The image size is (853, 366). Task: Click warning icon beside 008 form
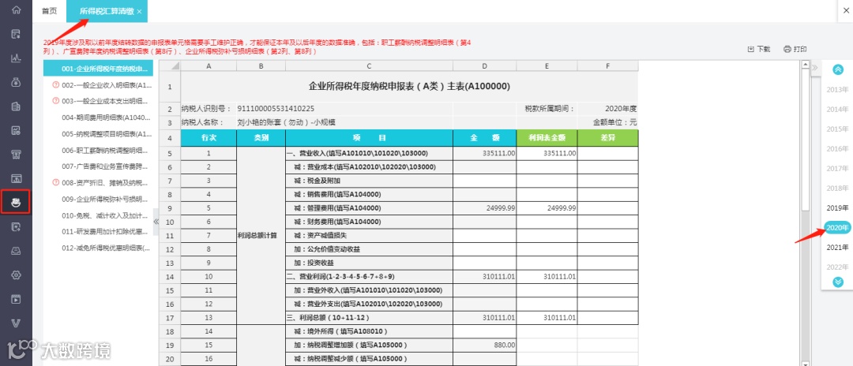click(x=55, y=182)
